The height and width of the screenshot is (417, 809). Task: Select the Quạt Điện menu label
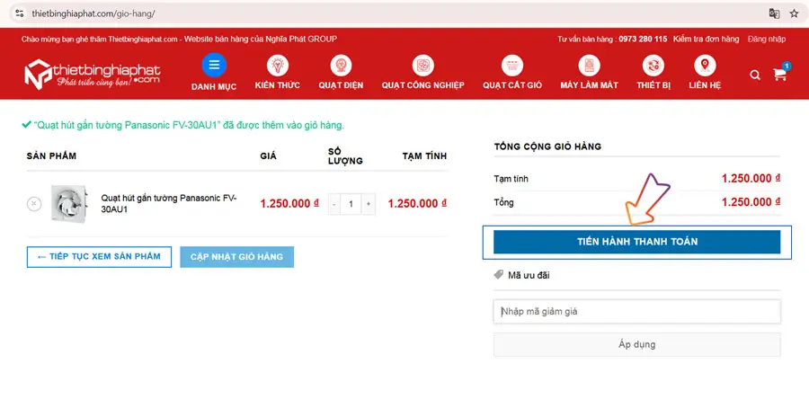click(x=341, y=85)
